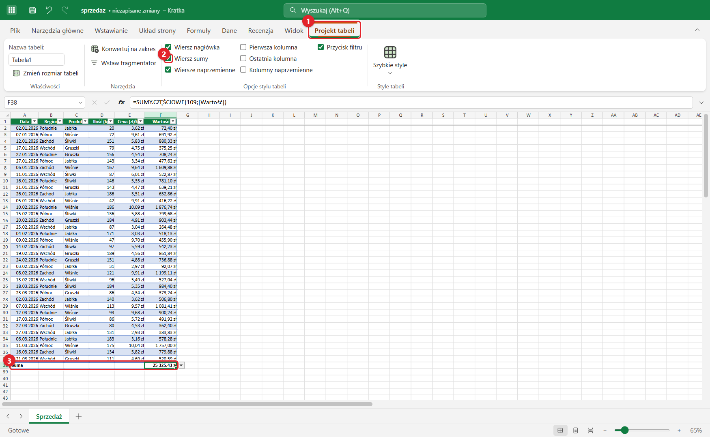Switch to page break preview icon
The height and width of the screenshot is (437, 710).
(590, 431)
